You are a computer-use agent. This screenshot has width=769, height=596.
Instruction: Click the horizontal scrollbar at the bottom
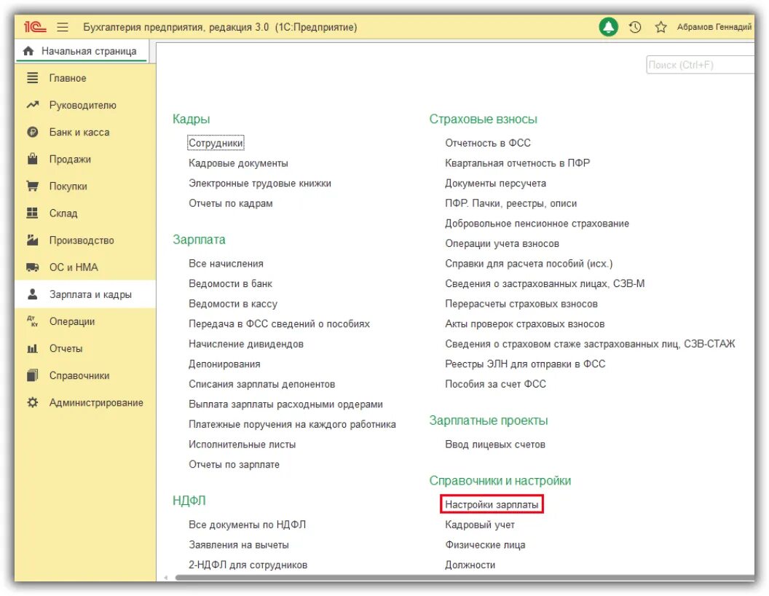click(463, 577)
